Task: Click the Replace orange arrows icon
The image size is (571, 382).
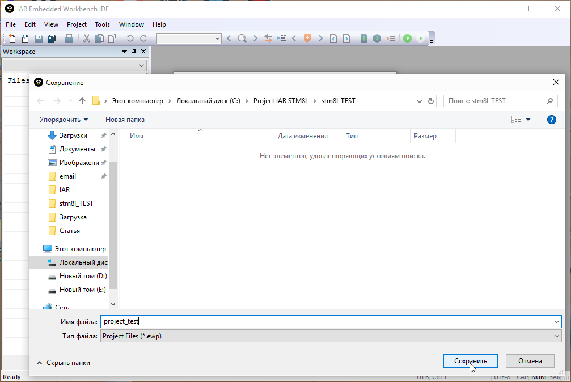Action: click(268, 38)
